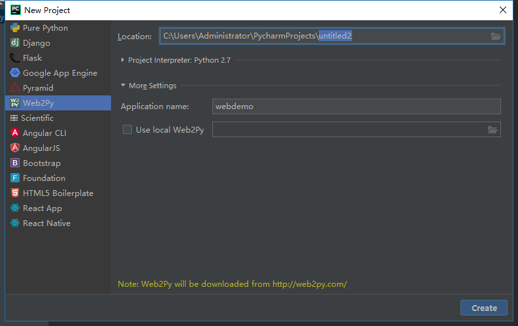518x326 pixels.
Task: Click the PyCharm logo in title bar
Action: tap(16, 10)
